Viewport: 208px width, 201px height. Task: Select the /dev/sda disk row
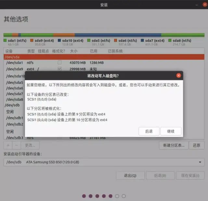tap(104, 57)
